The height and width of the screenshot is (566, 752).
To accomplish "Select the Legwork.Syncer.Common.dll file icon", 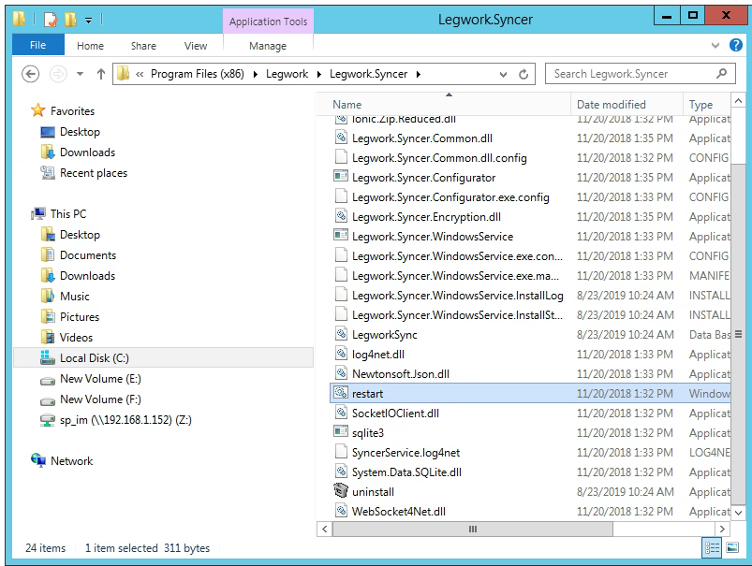I will (341, 138).
